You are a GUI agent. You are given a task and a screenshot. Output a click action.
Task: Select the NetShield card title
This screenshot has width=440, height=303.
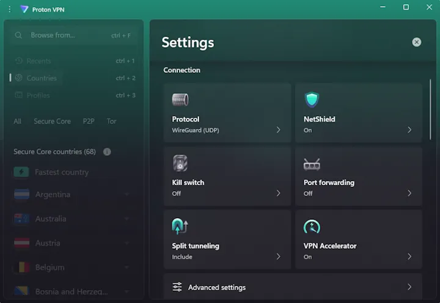coord(320,119)
